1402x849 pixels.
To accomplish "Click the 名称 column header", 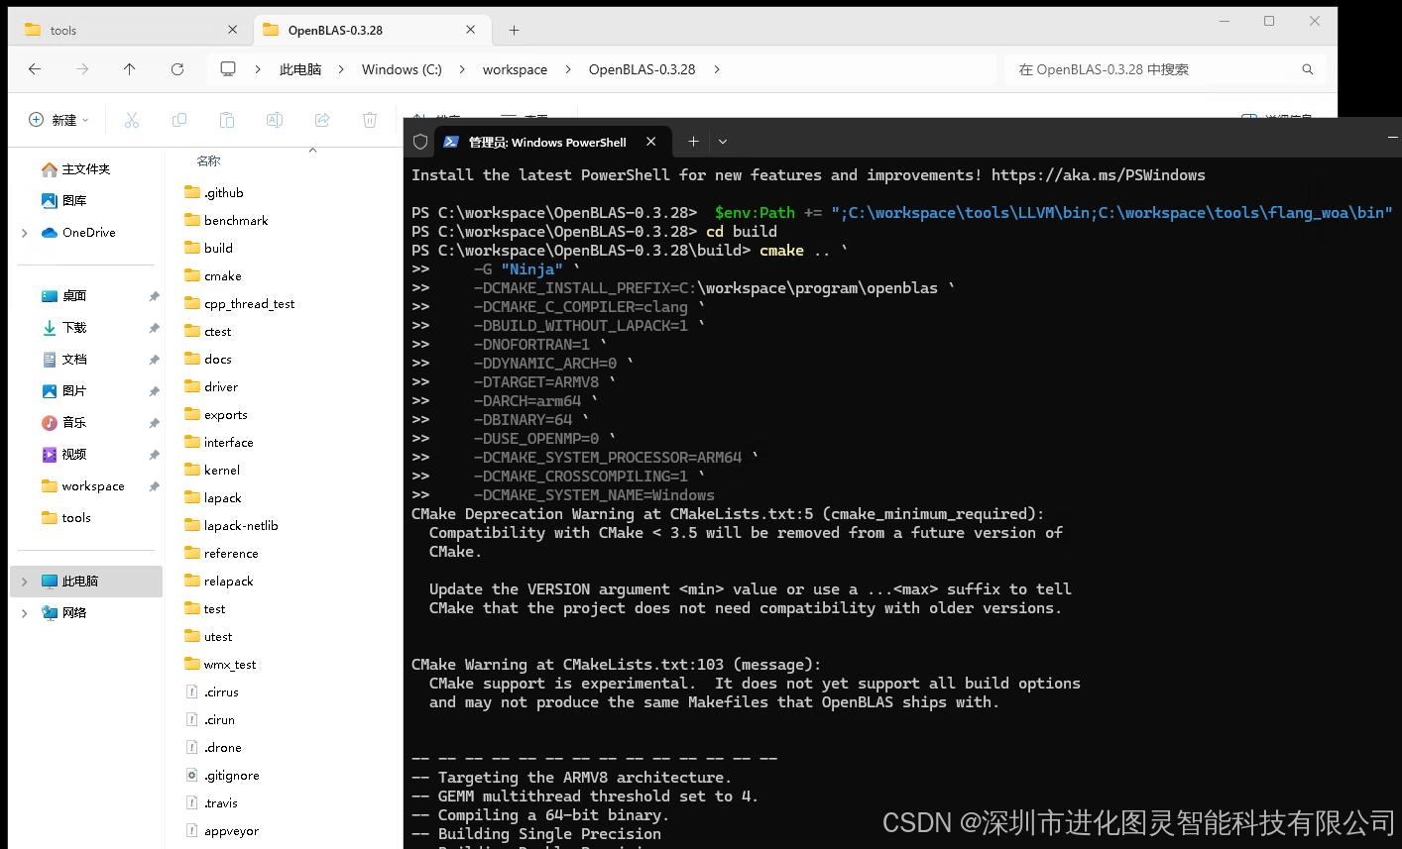I will 208,160.
